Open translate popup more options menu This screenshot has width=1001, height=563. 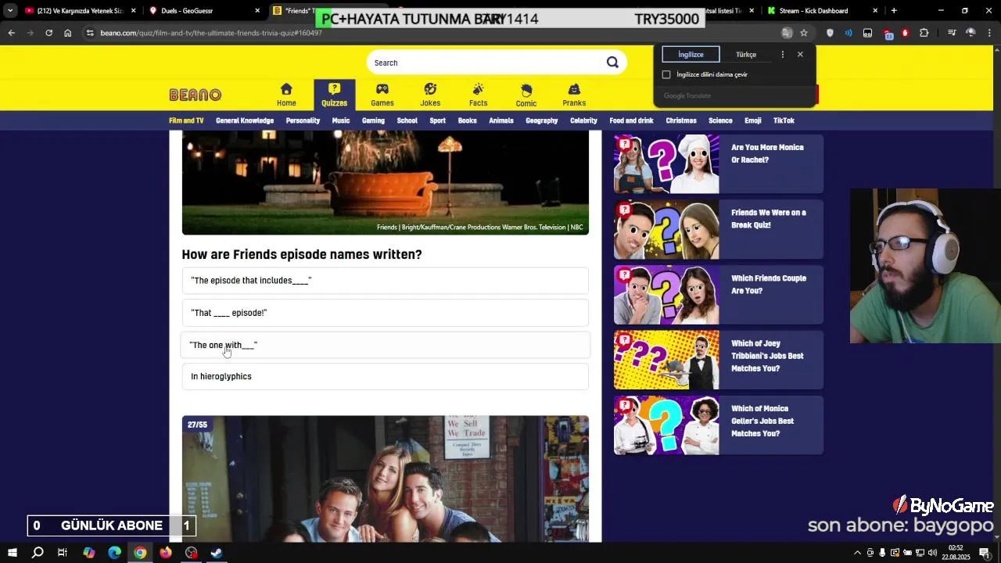(x=782, y=55)
